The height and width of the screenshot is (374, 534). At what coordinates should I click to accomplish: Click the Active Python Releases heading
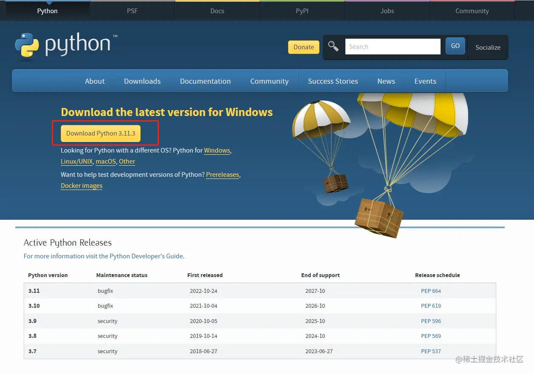(x=68, y=243)
